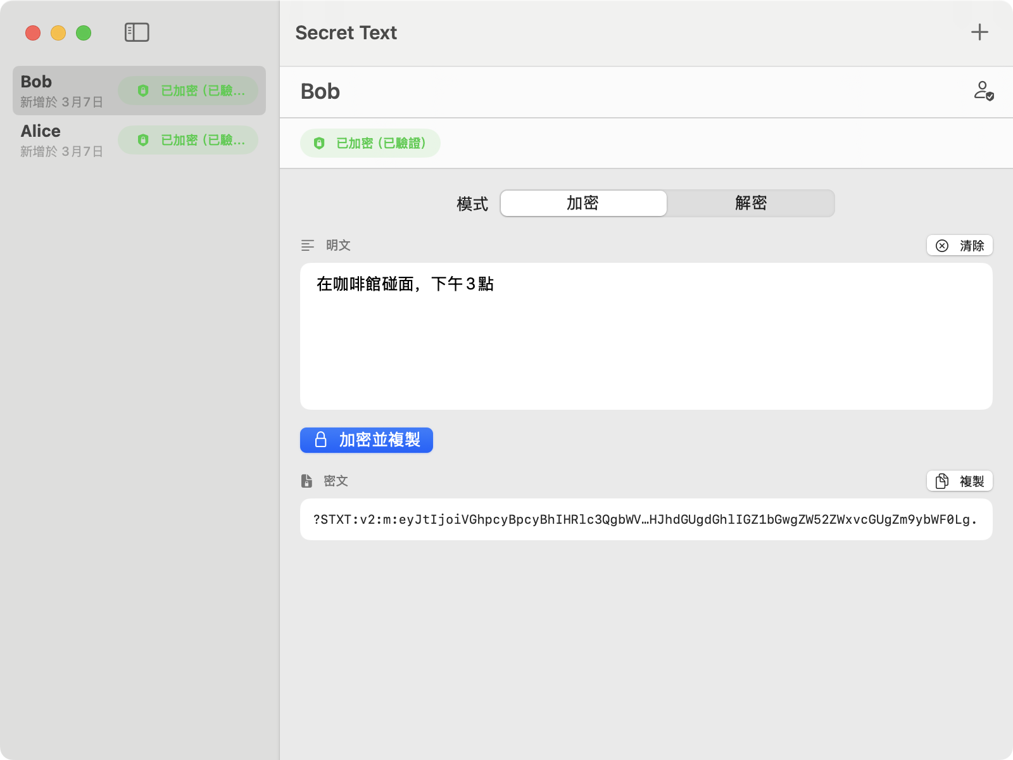Clear the plaintext with 清除 button
Viewport: 1013px width, 760px height.
[959, 246]
